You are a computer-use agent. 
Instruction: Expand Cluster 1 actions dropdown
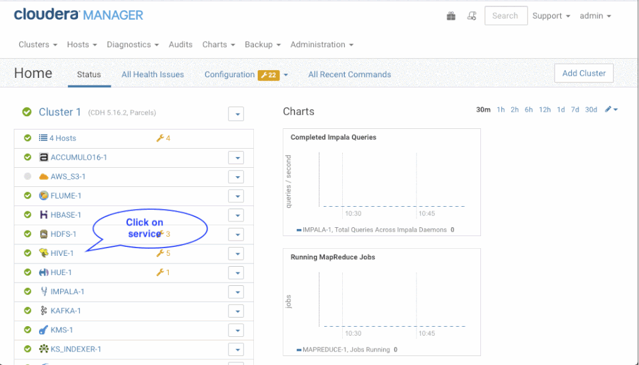tap(236, 114)
